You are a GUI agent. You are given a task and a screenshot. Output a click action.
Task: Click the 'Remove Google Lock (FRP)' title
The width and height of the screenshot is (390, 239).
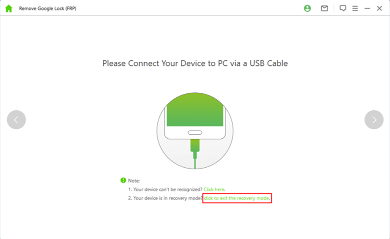pyautogui.click(x=47, y=9)
